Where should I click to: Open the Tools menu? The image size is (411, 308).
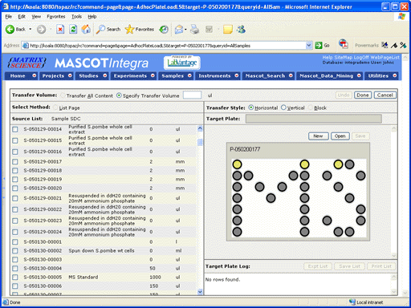click(76, 17)
